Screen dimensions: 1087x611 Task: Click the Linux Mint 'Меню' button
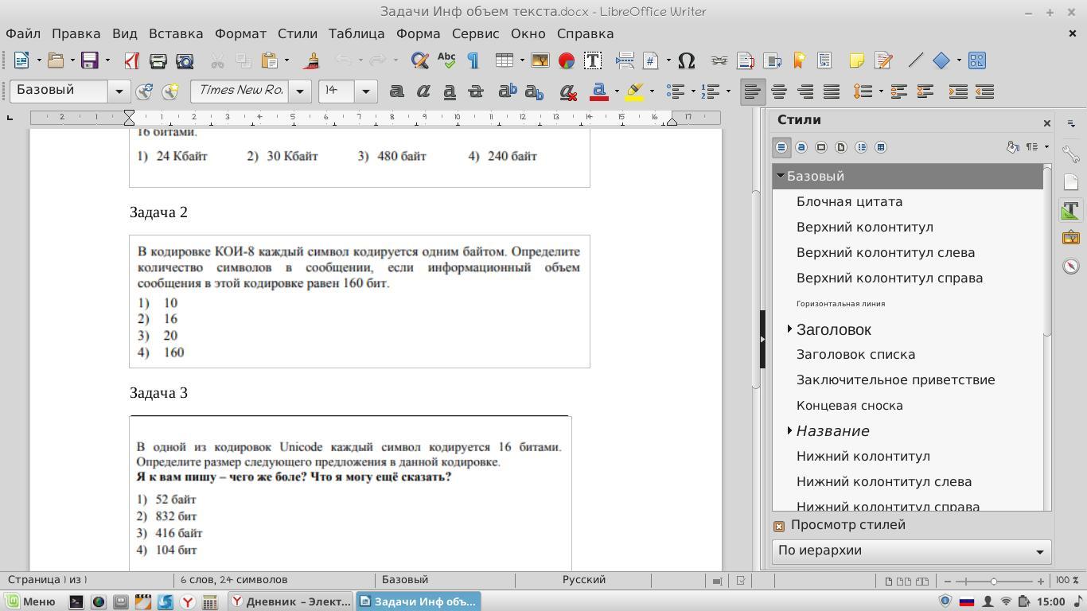[x=32, y=601]
